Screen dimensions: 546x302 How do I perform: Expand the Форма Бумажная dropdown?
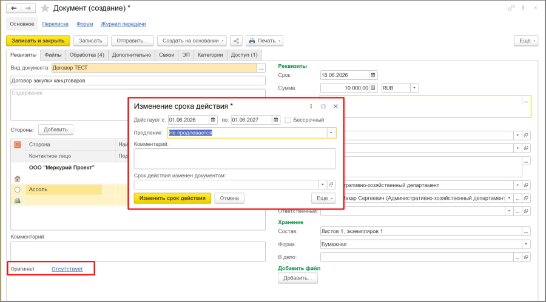coord(526,245)
